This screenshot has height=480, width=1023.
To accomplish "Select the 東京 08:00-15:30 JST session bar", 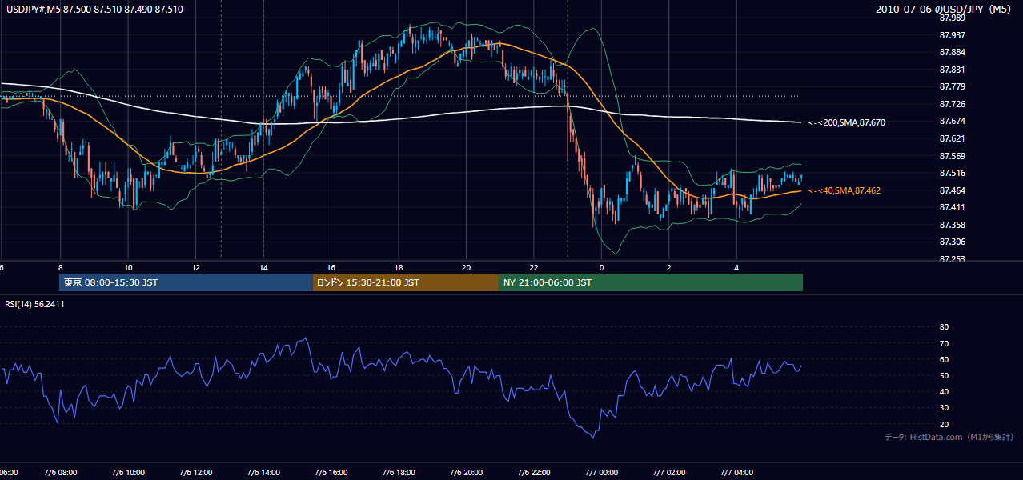I will pyautogui.click(x=186, y=282).
